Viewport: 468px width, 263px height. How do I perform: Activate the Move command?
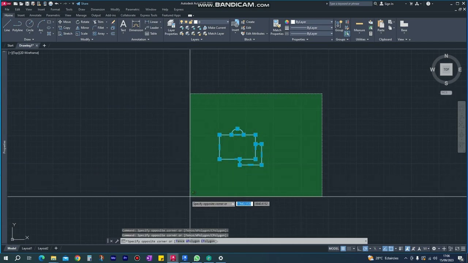pyautogui.click(x=64, y=22)
